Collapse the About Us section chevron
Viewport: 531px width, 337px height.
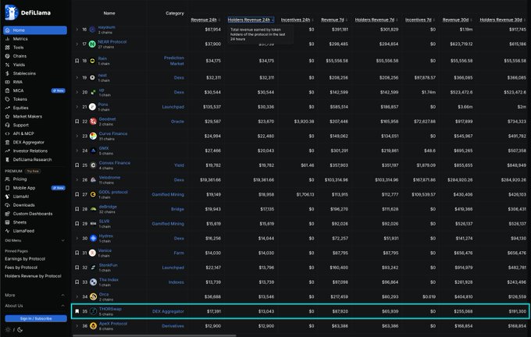point(62,306)
